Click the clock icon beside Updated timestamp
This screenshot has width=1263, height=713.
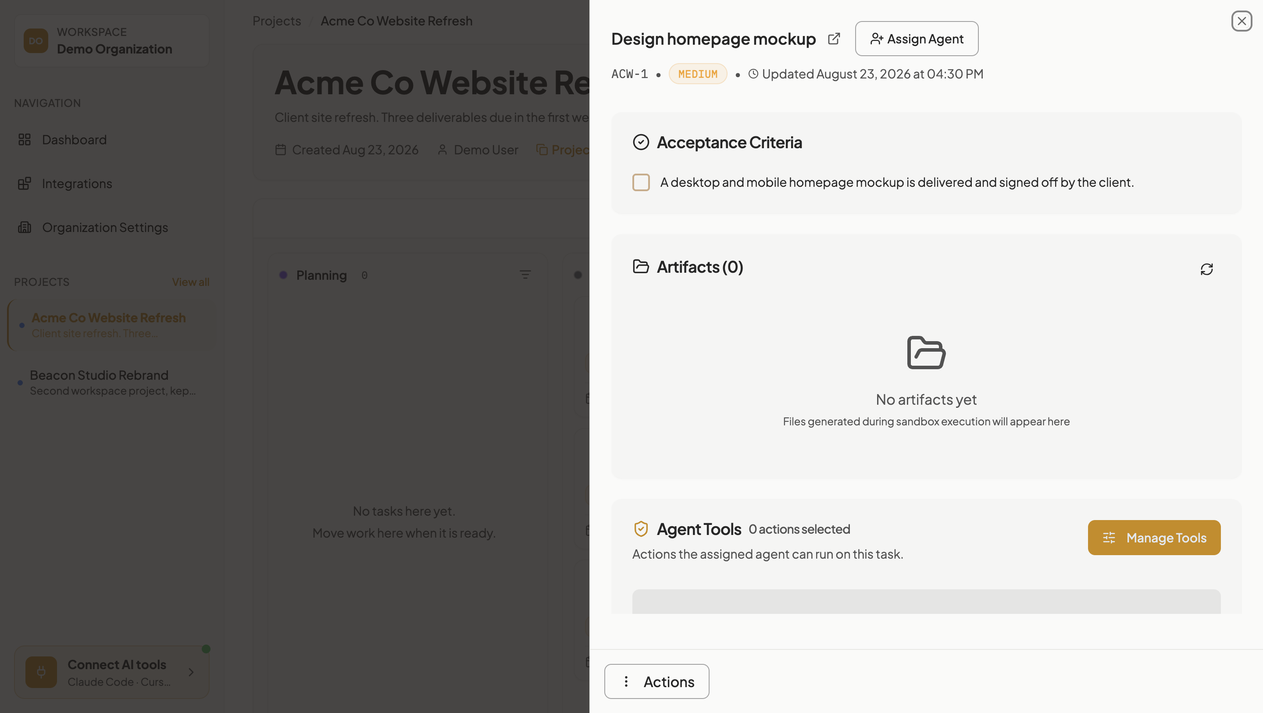coord(753,74)
